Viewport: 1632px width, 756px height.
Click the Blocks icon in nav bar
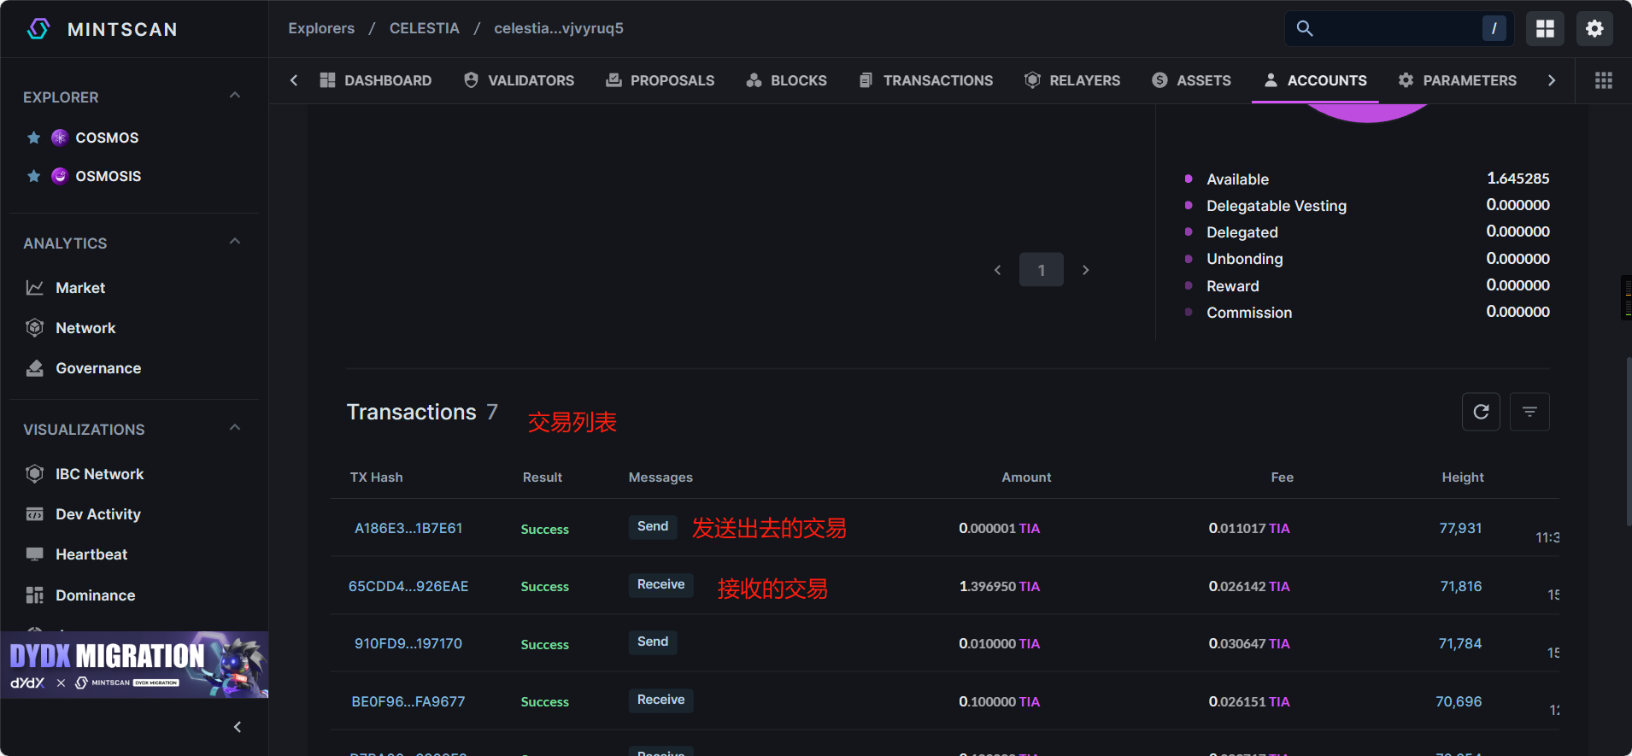pos(754,80)
